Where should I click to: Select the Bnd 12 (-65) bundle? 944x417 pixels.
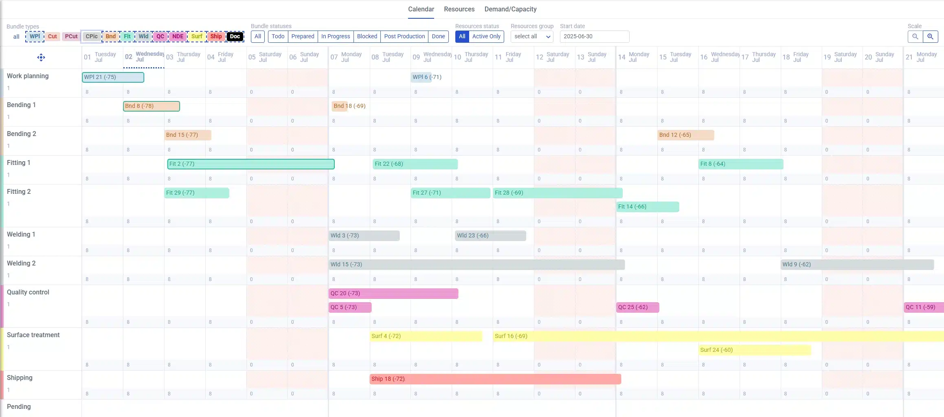[x=686, y=135]
